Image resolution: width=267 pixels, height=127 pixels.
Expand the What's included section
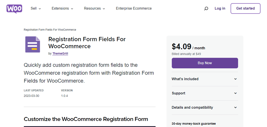point(185,79)
